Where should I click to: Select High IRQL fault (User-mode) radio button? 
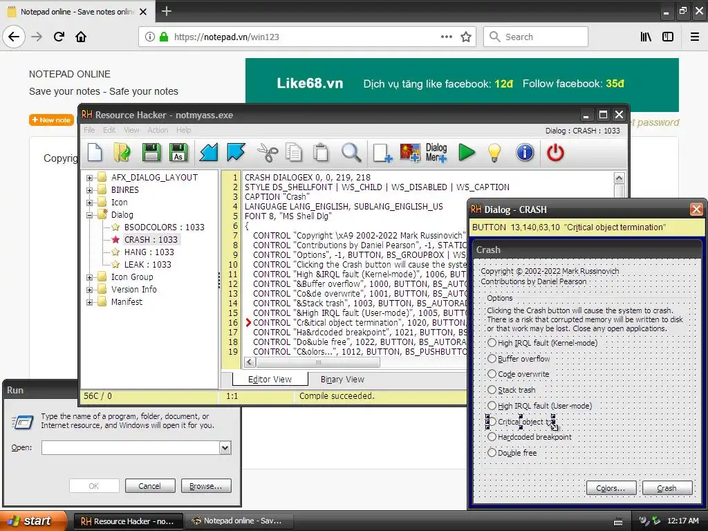click(x=492, y=405)
